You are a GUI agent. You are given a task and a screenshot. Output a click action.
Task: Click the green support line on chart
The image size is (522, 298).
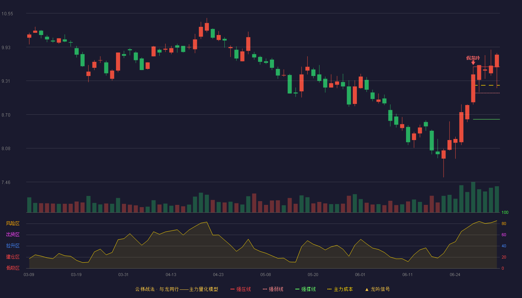click(x=486, y=119)
